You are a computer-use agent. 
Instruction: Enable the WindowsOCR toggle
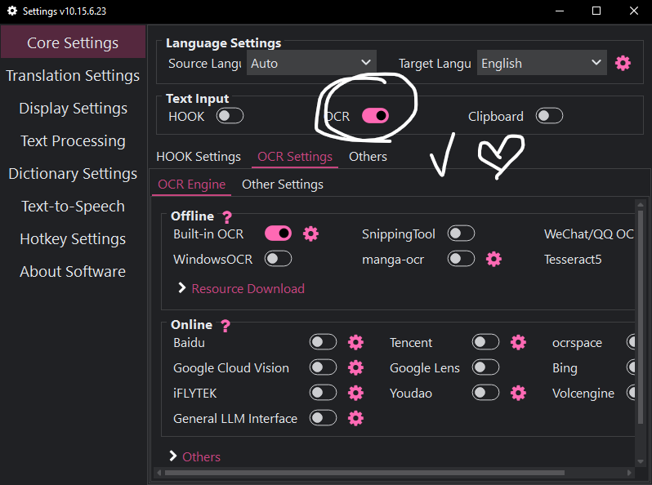coord(278,259)
